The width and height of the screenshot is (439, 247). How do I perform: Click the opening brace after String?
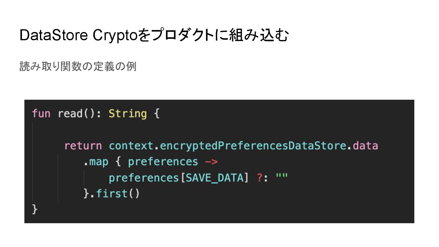tap(156, 114)
